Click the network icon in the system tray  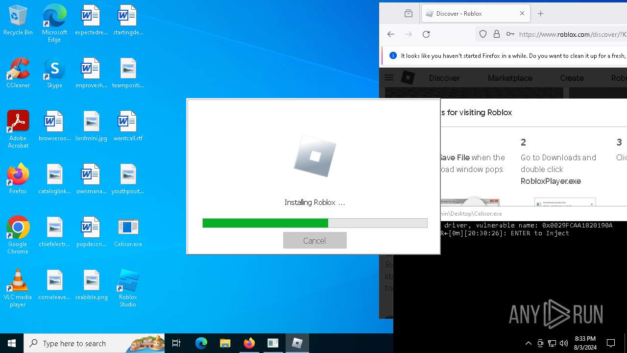coord(552,343)
